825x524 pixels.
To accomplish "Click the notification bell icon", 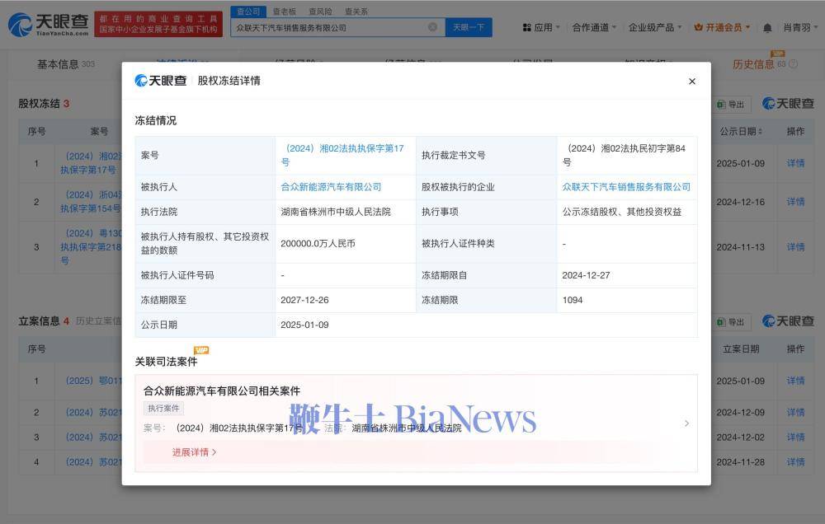I will 767,28.
